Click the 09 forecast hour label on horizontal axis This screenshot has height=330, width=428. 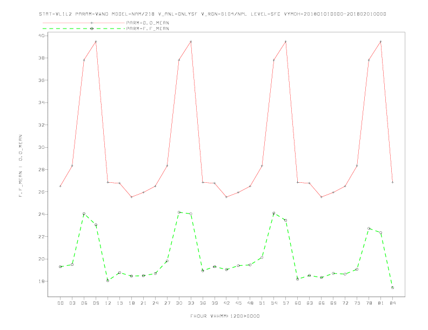tap(96, 303)
